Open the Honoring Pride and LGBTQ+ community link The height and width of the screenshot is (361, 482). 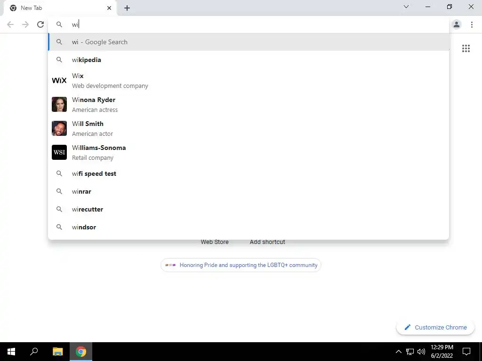tap(241, 265)
